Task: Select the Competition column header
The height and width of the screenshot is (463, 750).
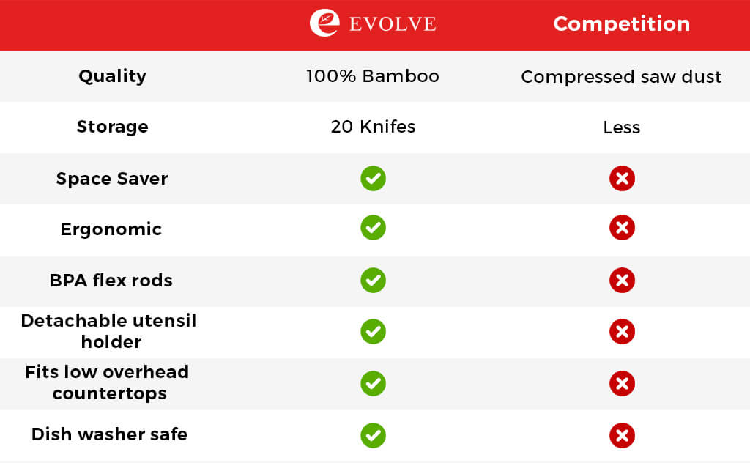Action: pyautogui.click(x=621, y=24)
